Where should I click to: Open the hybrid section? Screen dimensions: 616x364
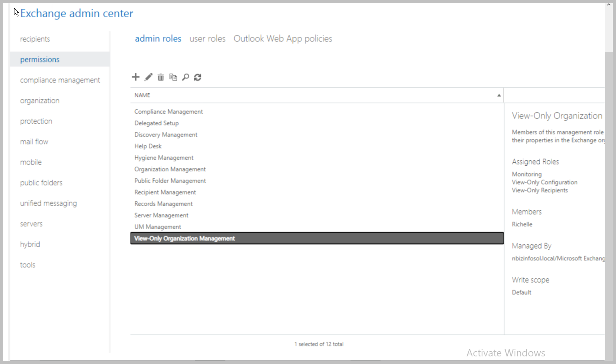pyautogui.click(x=30, y=244)
